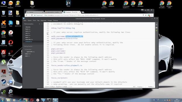Click Chrome icon in taskbar
The image size is (182, 102).
[26, 100]
